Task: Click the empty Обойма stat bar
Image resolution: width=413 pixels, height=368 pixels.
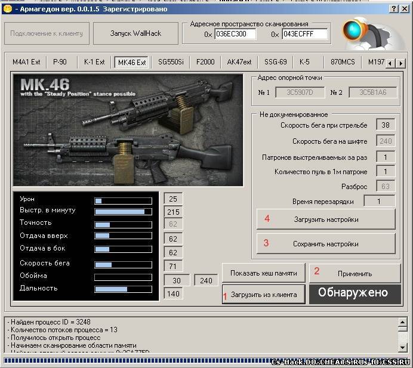Action: pyautogui.click(x=123, y=277)
